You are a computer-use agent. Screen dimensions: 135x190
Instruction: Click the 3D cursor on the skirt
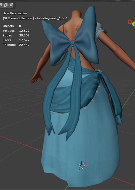coord(82,166)
